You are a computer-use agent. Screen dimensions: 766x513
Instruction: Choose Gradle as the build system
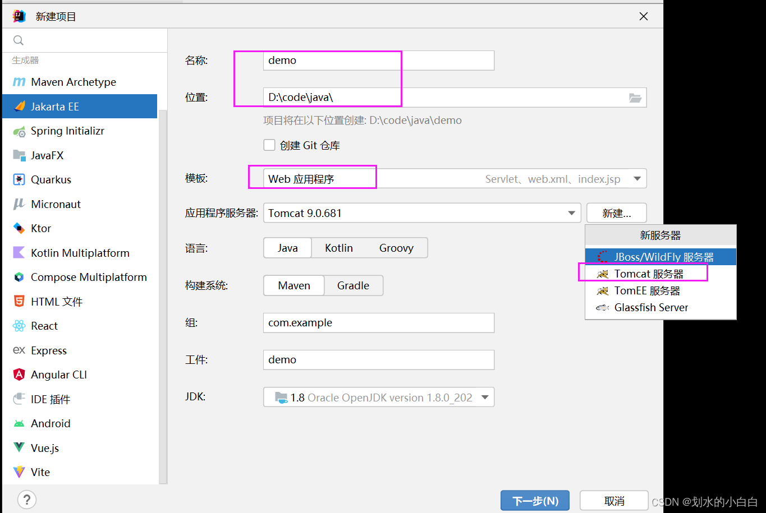pos(353,285)
